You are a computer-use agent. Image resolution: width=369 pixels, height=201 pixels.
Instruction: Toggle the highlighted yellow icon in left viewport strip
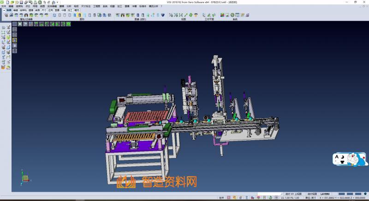click(x=15, y=40)
